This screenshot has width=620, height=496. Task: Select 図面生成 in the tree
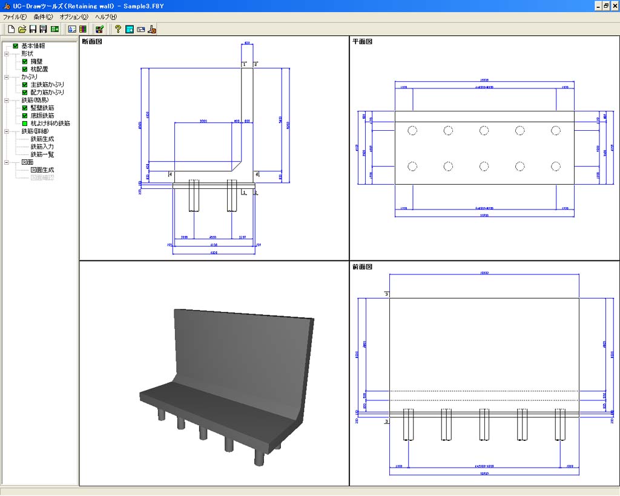42,170
